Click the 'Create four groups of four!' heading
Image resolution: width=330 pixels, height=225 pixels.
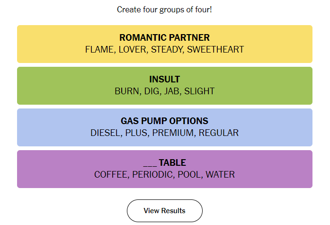click(x=164, y=9)
